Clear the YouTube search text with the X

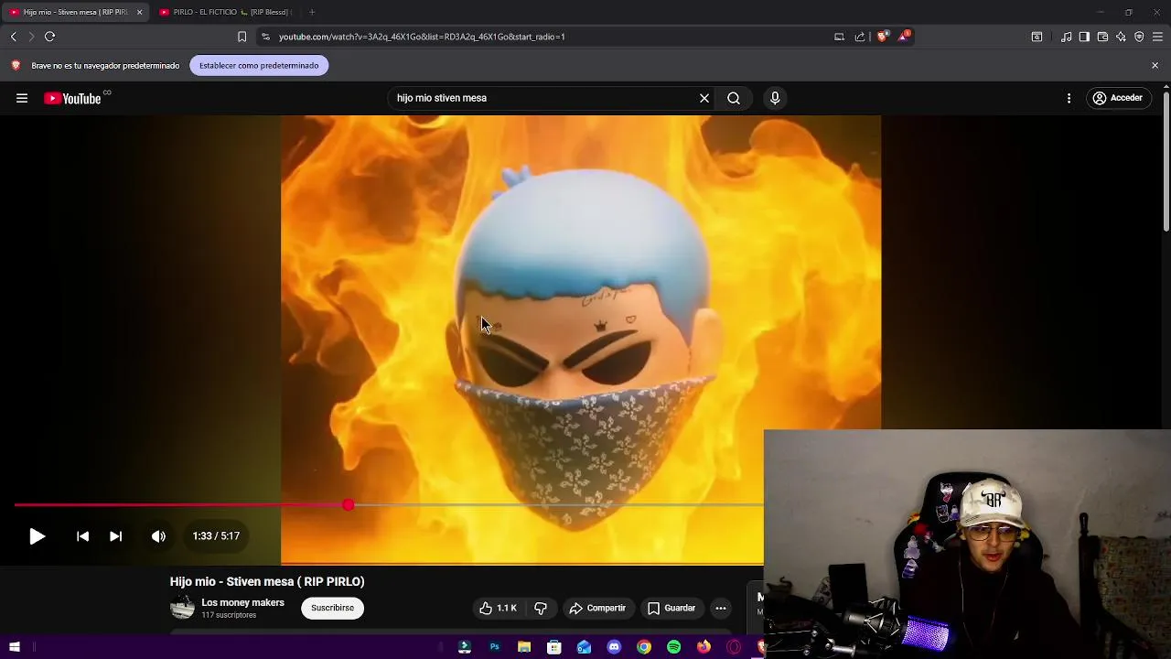(x=704, y=98)
